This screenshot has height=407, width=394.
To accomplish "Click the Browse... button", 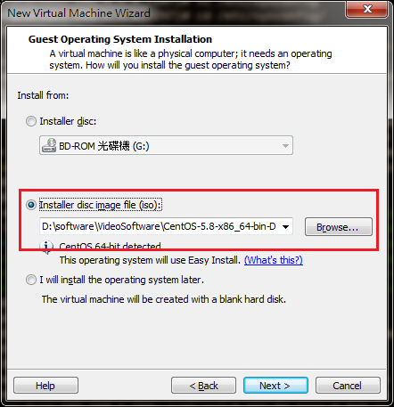I will (339, 227).
